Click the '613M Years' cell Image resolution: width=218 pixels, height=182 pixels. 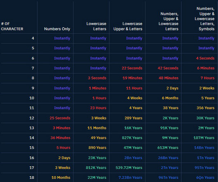tap(168, 148)
